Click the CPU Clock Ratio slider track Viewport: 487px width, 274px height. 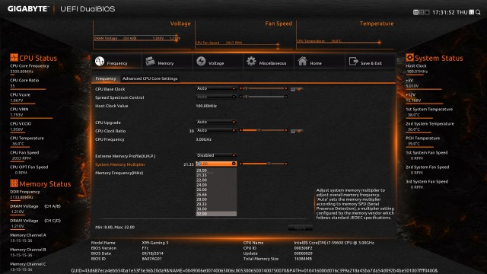[263, 130]
